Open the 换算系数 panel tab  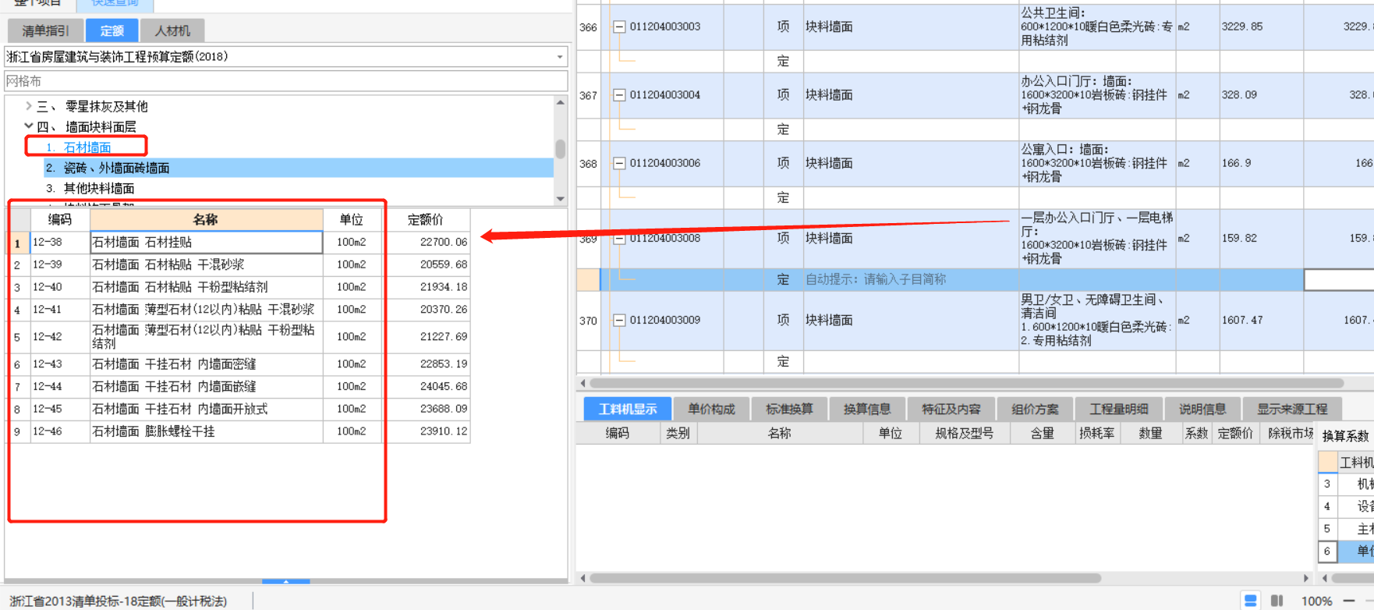(1345, 435)
